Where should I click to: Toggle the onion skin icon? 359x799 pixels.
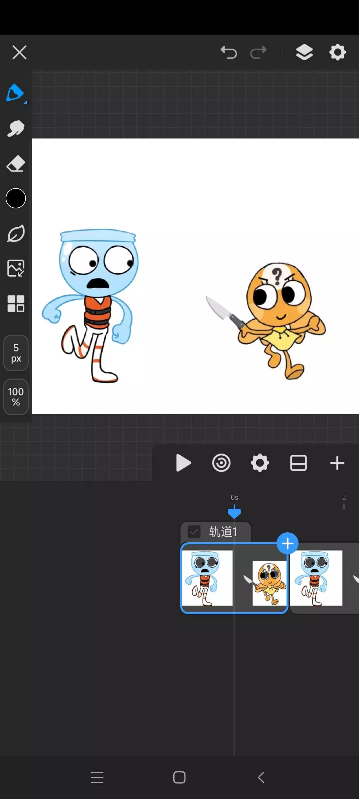pyautogui.click(x=221, y=463)
